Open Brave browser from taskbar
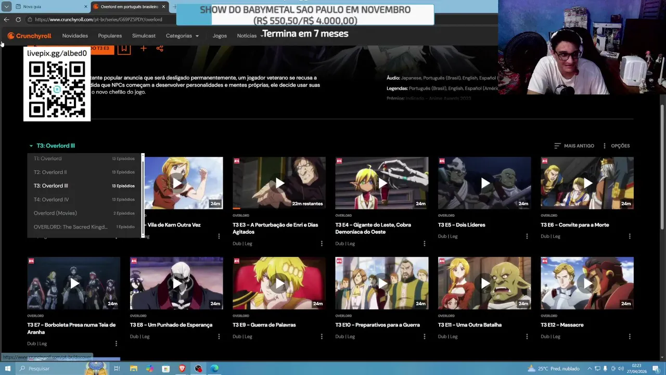 coord(182,368)
